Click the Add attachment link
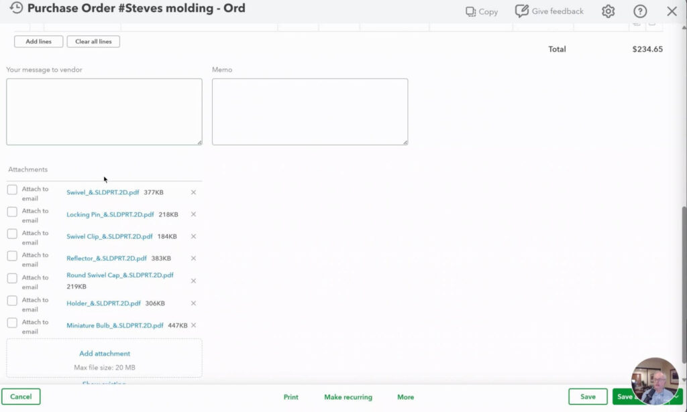The image size is (687, 412). (105, 354)
